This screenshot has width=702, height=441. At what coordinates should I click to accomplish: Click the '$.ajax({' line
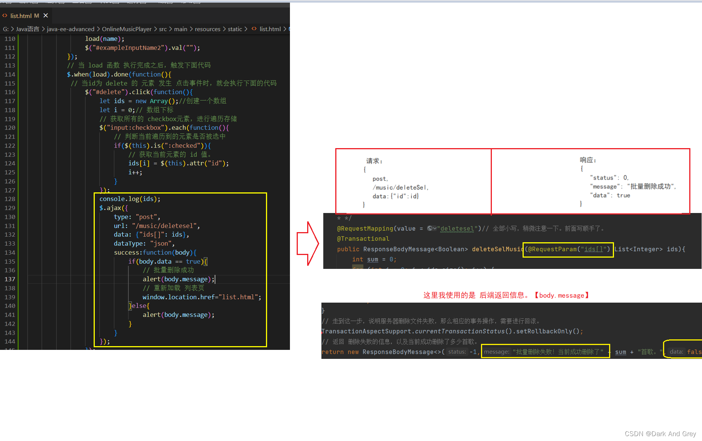pos(114,208)
